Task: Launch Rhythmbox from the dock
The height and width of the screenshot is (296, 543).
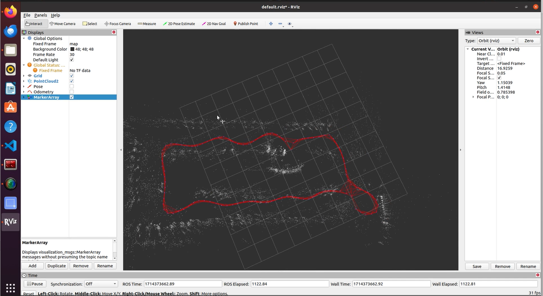Action: coord(11,69)
